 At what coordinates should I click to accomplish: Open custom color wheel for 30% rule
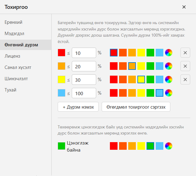[169, 79]
